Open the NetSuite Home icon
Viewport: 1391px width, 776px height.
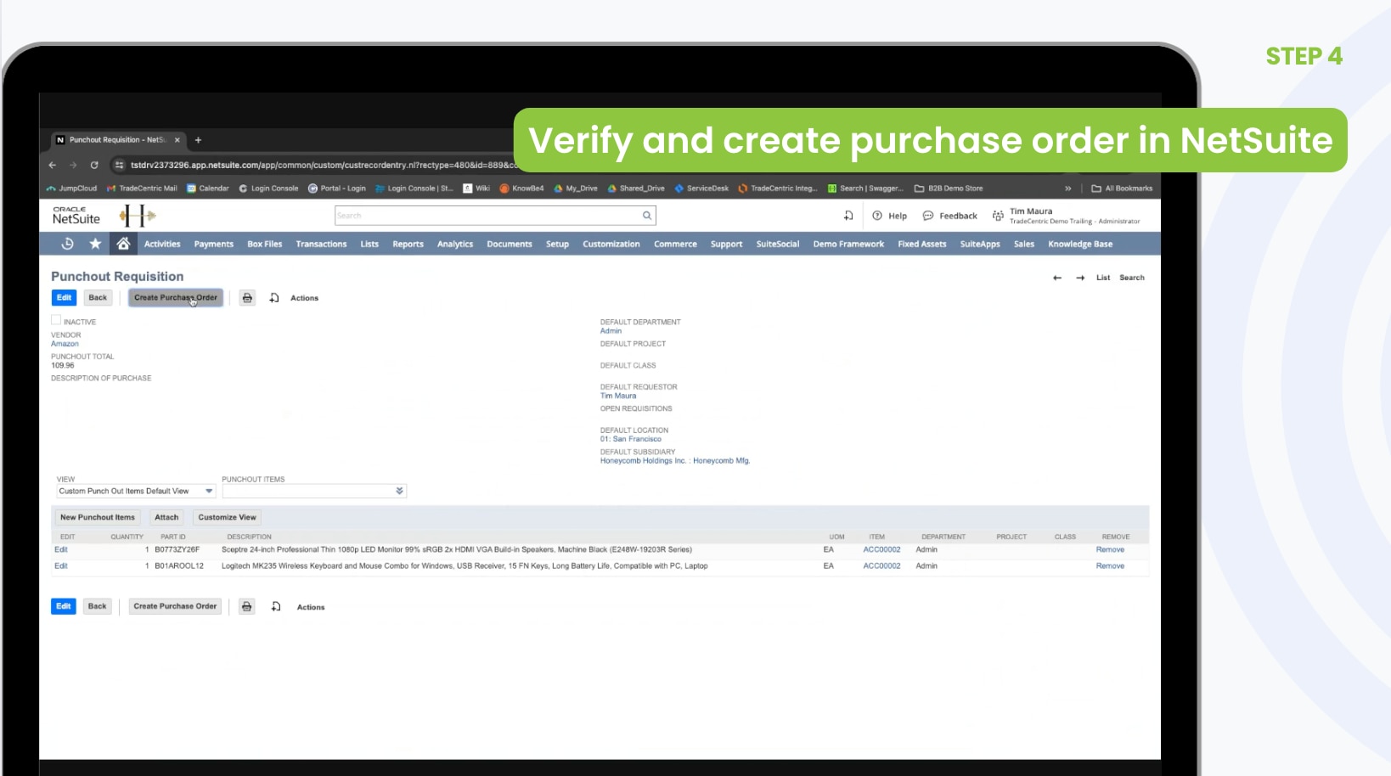click(123, 244)
